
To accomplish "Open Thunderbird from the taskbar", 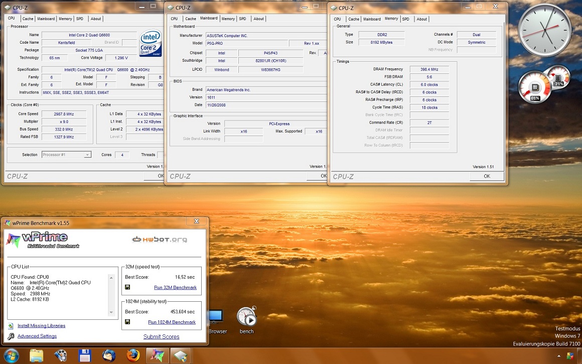I will [109, 356].
